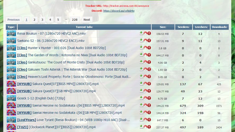Viewport: 235px width, 132px height.
Task: Click the ANIME category icon beside Renai Boukun - 07
Action: [x=11, y=34]
